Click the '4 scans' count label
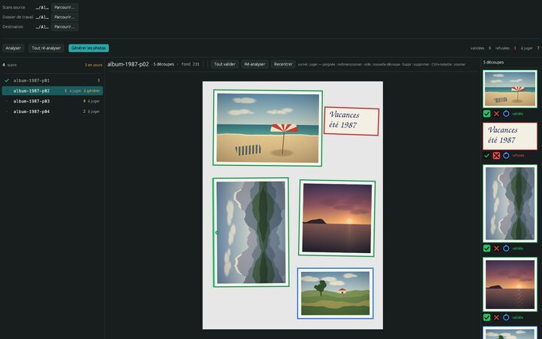 (x=9, y=65)
